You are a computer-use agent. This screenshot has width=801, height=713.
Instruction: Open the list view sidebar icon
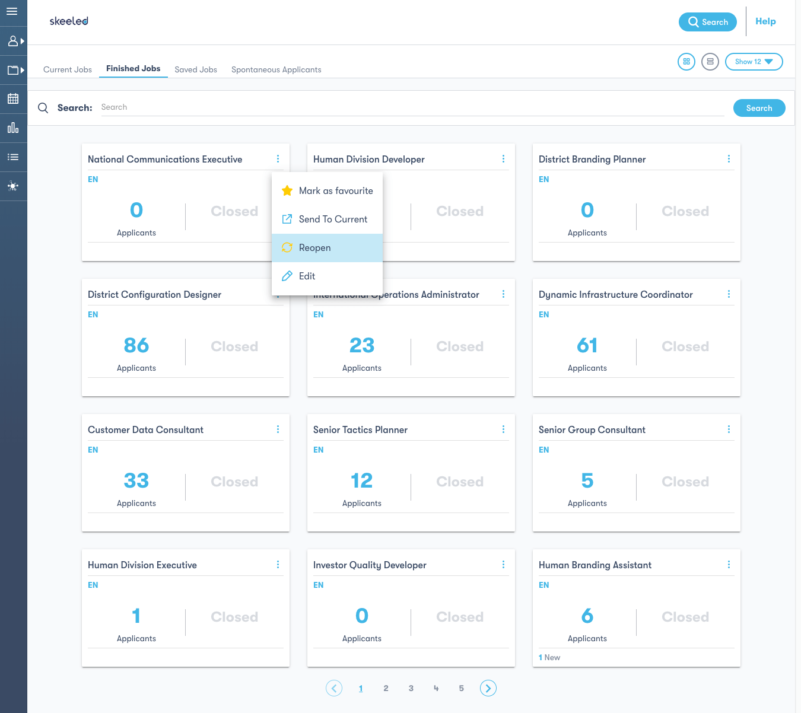(x=13, y=157)
